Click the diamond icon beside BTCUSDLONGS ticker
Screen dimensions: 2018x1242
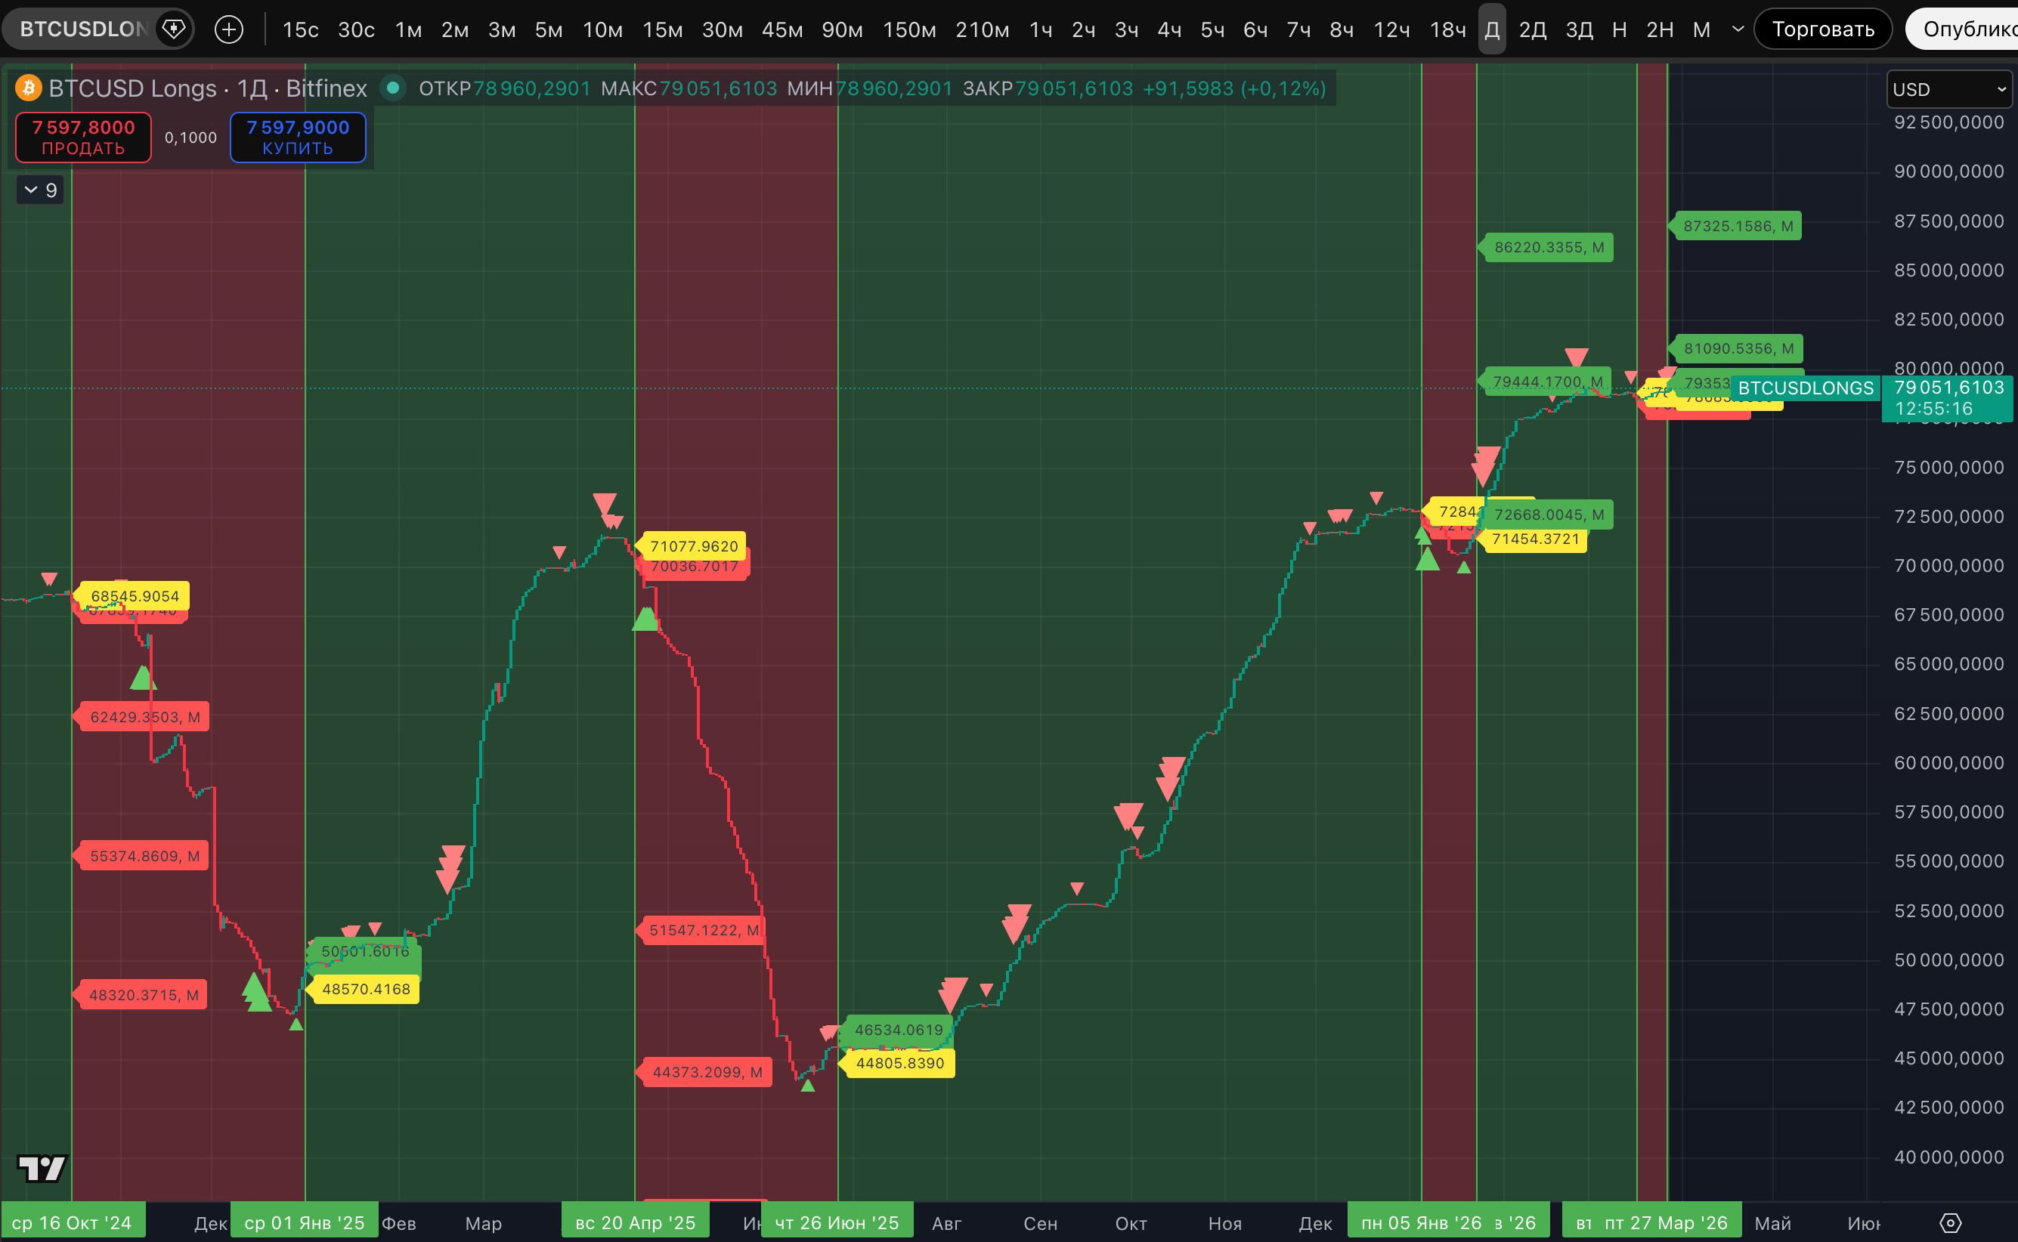click(173, 29)
